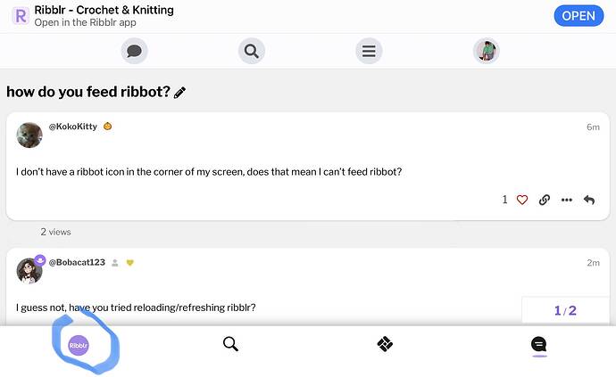Open @Bobacat123's profile link

[77, 262]
